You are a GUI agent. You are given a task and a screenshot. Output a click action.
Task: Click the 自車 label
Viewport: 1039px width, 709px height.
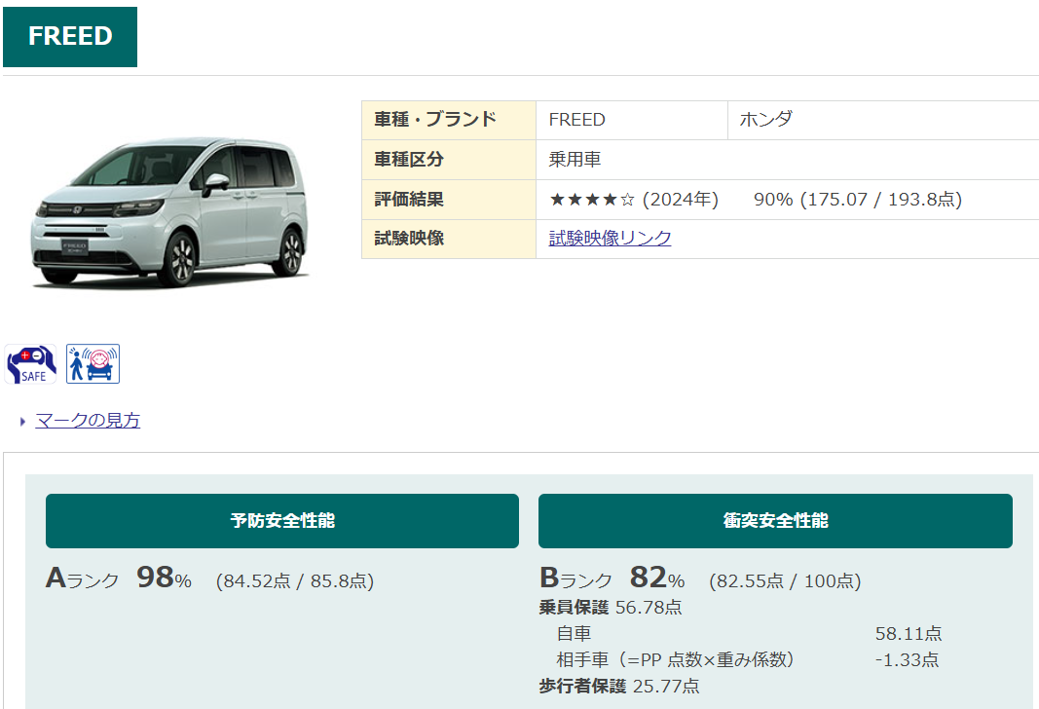coord(574,633)
